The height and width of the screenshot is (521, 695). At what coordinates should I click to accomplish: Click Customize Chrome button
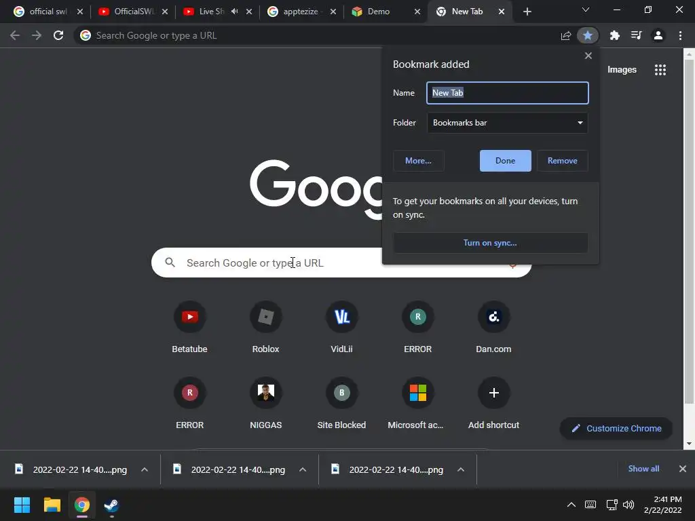[x=616, y=429]
